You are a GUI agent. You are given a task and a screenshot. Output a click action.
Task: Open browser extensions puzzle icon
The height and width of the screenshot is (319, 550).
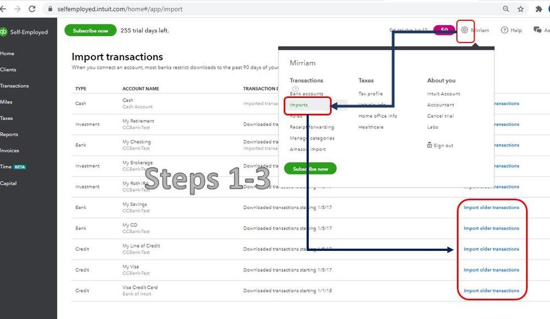539,9
